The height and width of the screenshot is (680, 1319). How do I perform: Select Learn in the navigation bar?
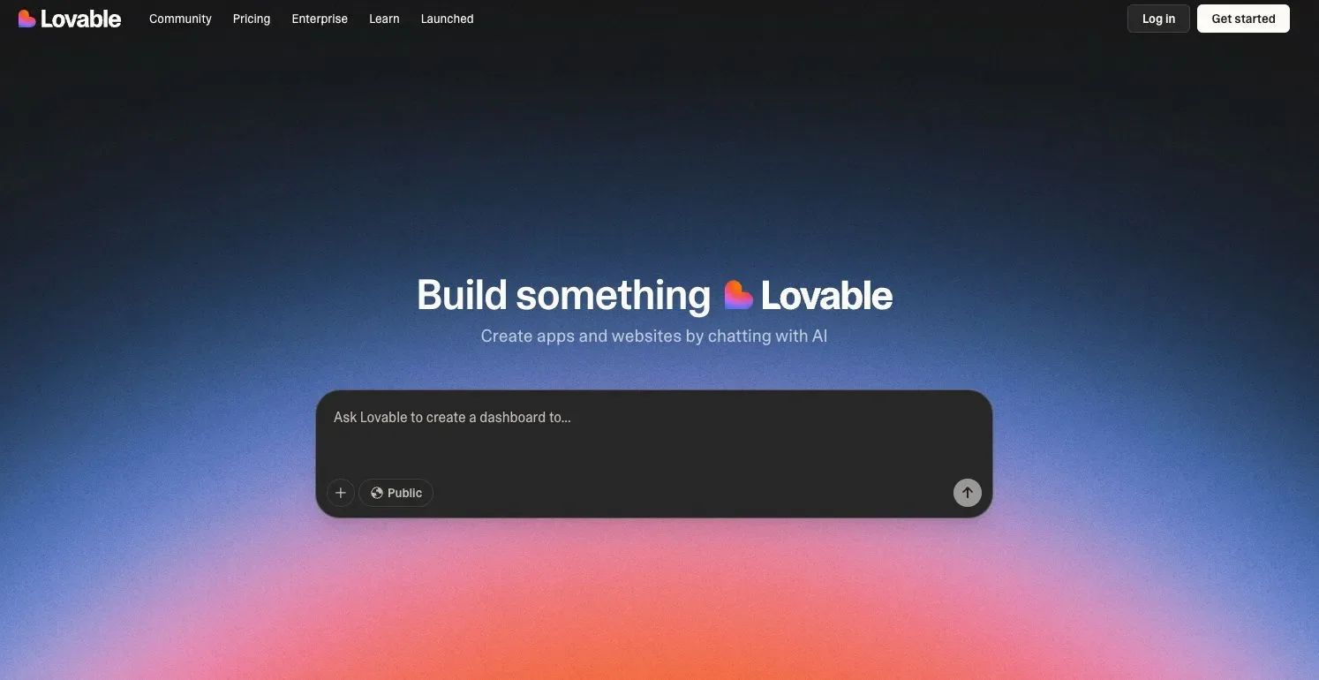[384, 19]
